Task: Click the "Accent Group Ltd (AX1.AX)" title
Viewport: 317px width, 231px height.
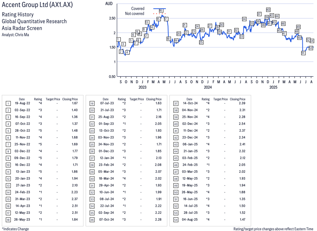Action: pos(37,4)
